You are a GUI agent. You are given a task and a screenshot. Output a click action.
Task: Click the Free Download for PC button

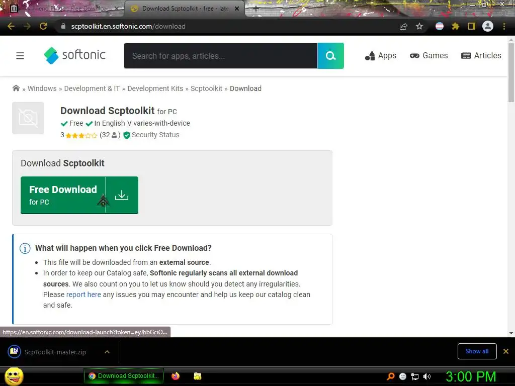point(79,196)
